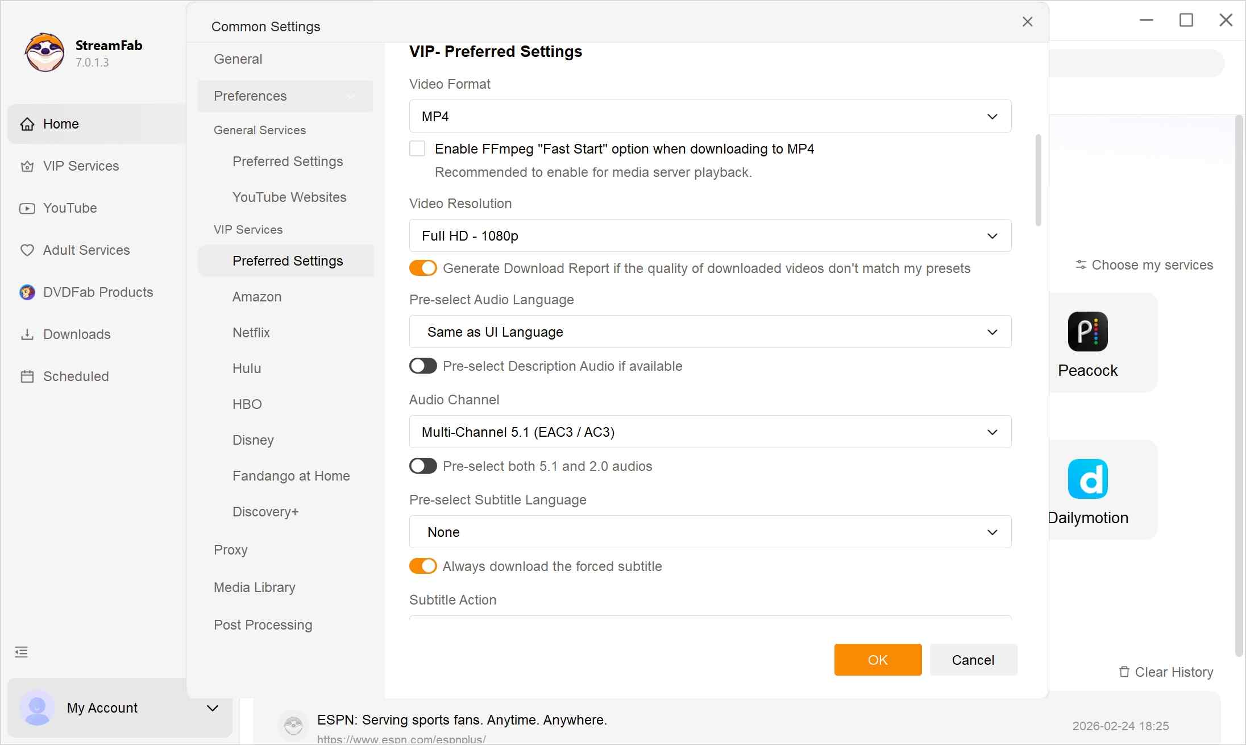Click the Adult Services heart icon
The height and width of the screenshot is (745, 1246).
(27, 250)
